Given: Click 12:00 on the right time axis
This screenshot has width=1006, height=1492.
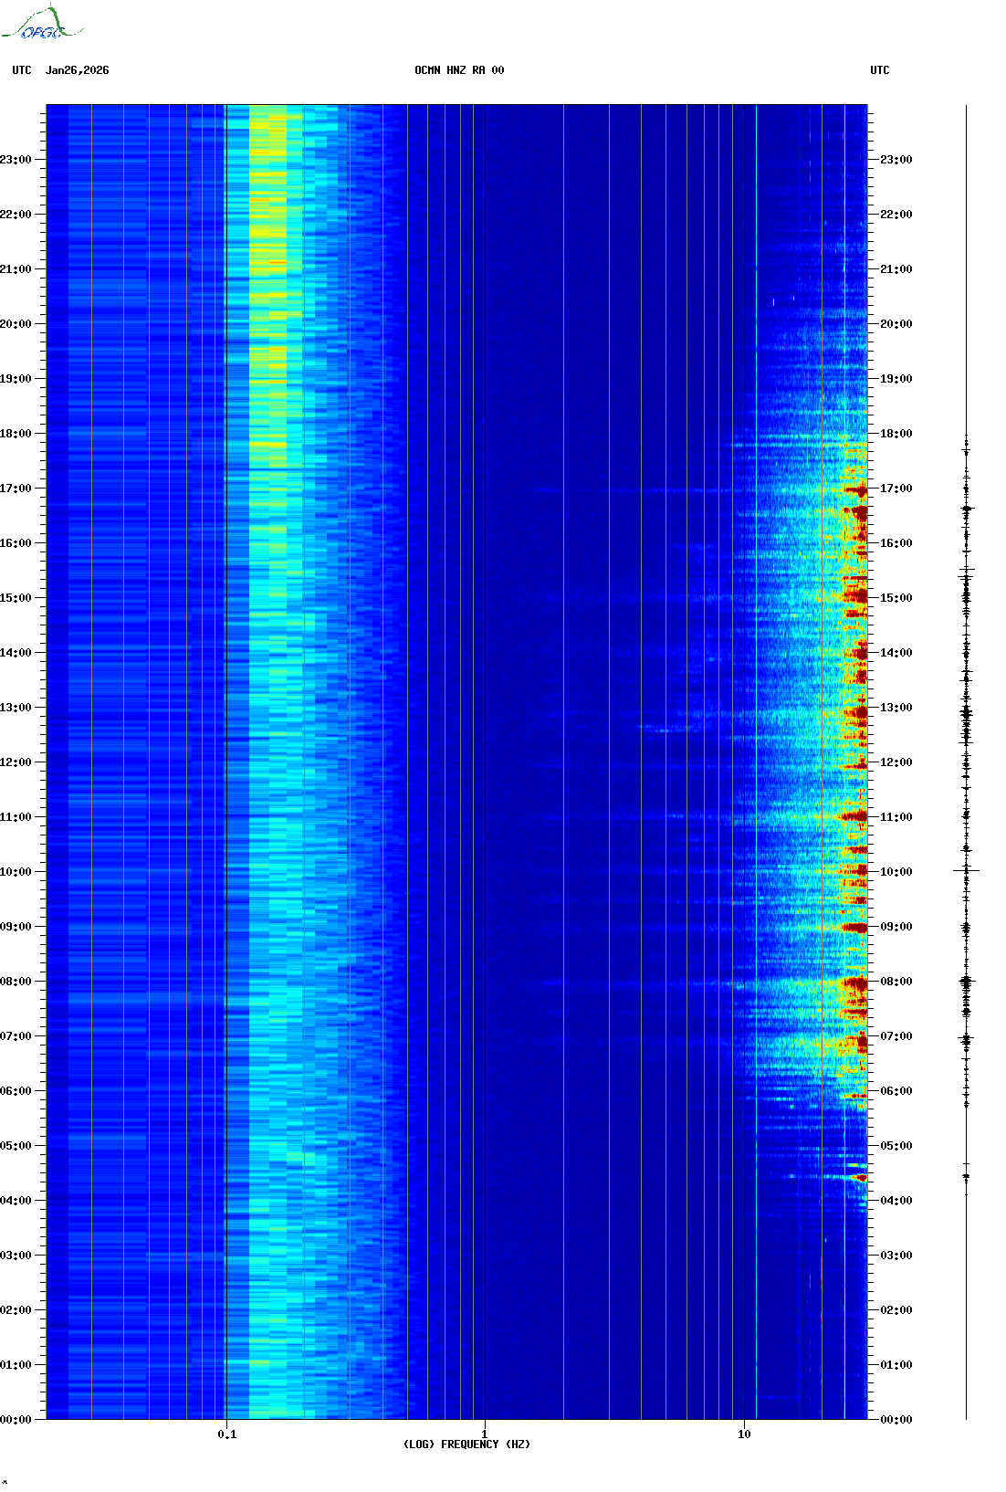Looking at the screenshot, I should 896,762.
